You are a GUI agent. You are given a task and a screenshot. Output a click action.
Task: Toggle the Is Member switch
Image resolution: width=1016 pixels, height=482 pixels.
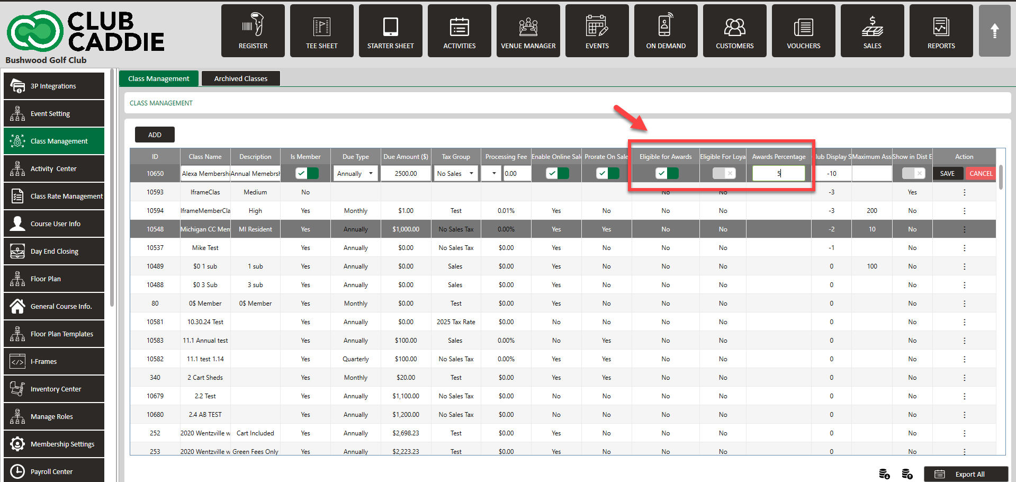307,173
